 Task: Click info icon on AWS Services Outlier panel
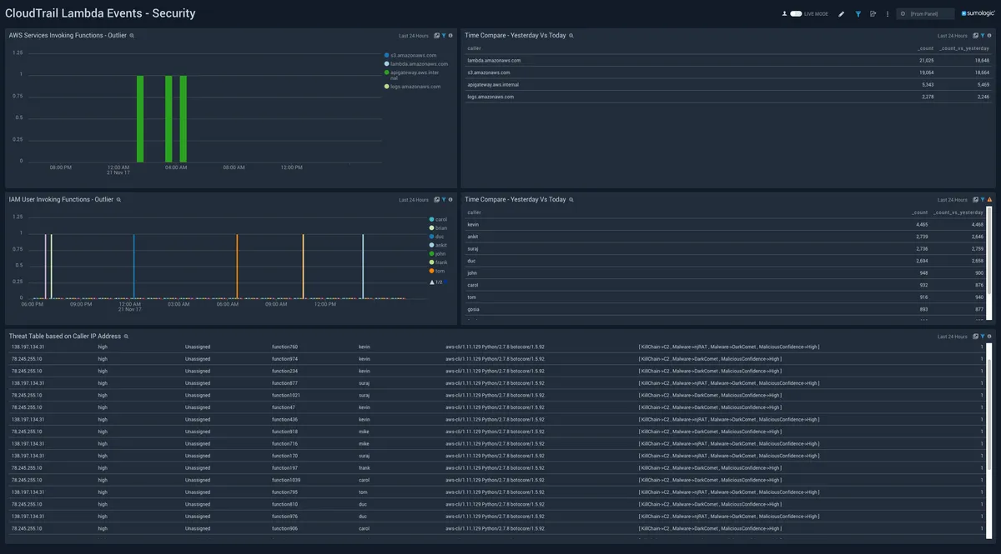point(450,36)
